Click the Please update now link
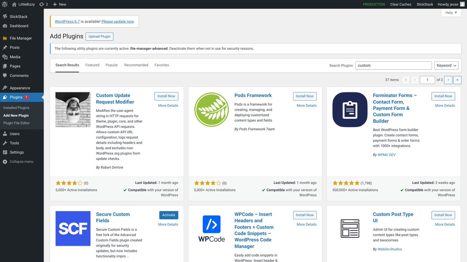The width and height of the screenshot is (467, 262). 118,22
